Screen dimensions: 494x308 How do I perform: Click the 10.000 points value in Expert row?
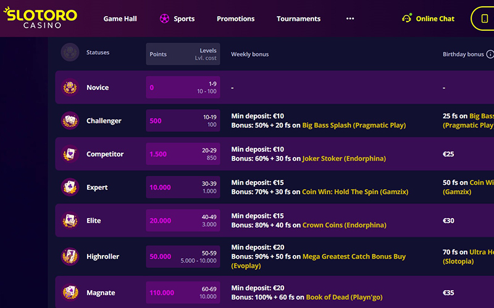coord(160,187)
